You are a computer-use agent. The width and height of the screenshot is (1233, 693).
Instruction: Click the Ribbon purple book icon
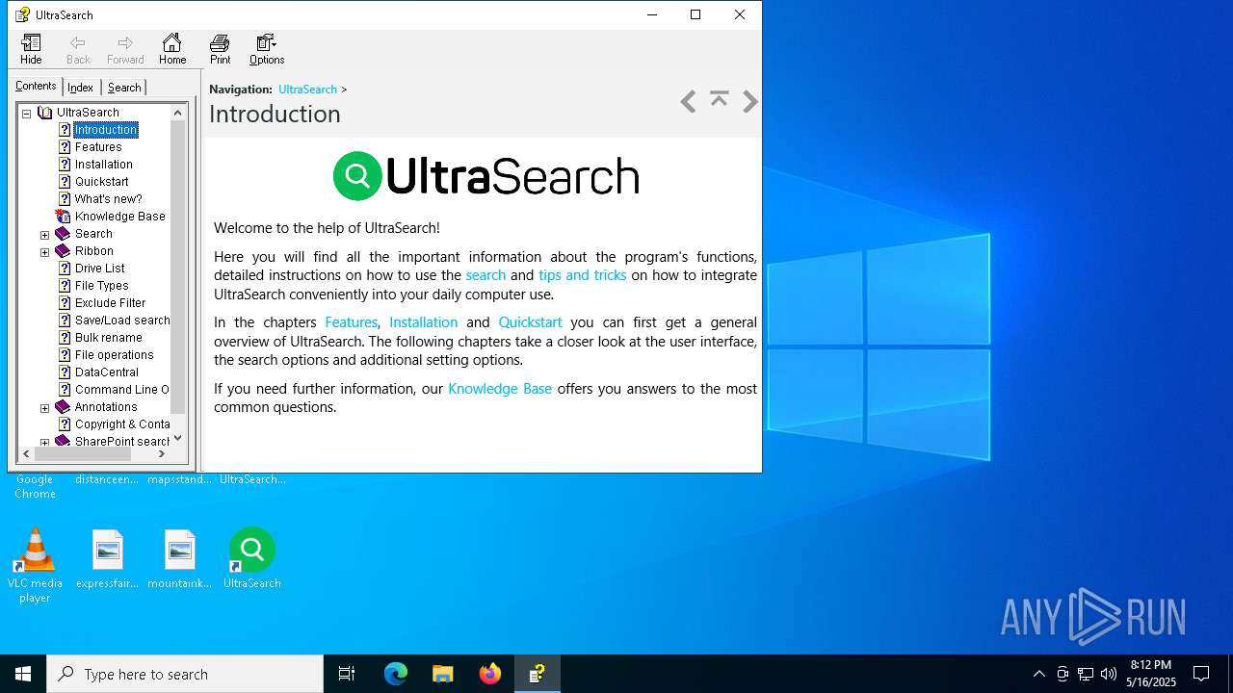pos(63,251)
